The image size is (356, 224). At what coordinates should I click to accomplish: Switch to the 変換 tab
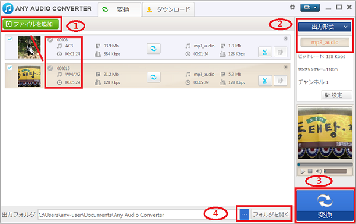point(119,9)
